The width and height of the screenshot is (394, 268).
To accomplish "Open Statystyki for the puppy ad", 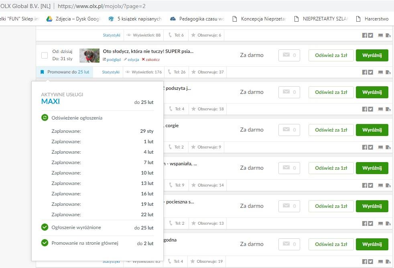I will coord(111,72).
